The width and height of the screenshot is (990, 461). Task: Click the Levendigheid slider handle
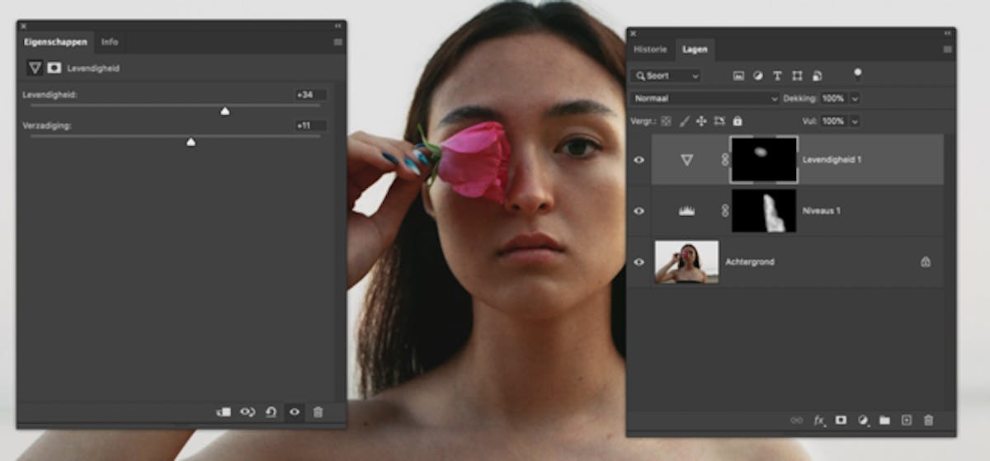point(224,111)
